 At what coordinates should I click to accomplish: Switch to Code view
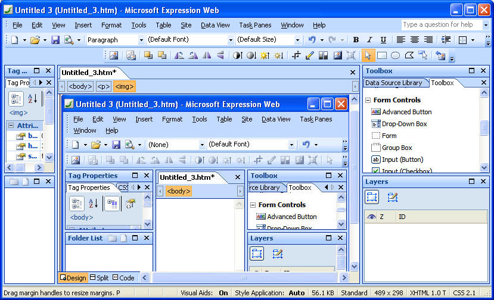click(x=123, y=277)
